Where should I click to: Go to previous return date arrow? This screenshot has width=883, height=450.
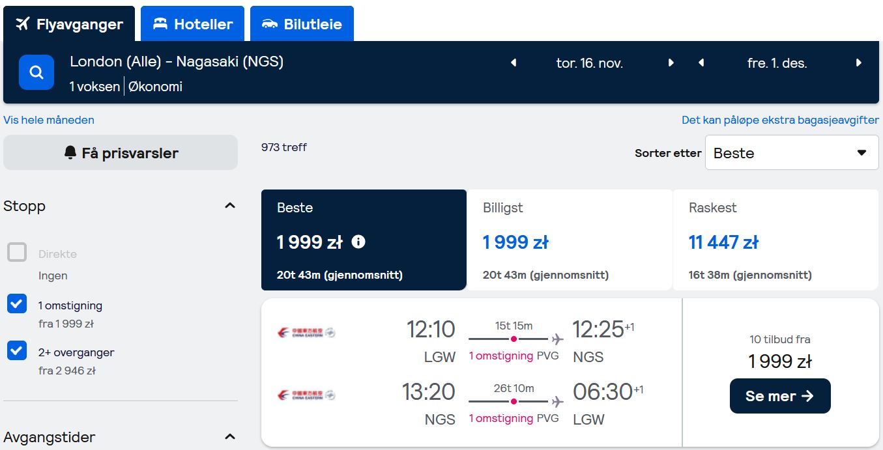tap(701, 63)
